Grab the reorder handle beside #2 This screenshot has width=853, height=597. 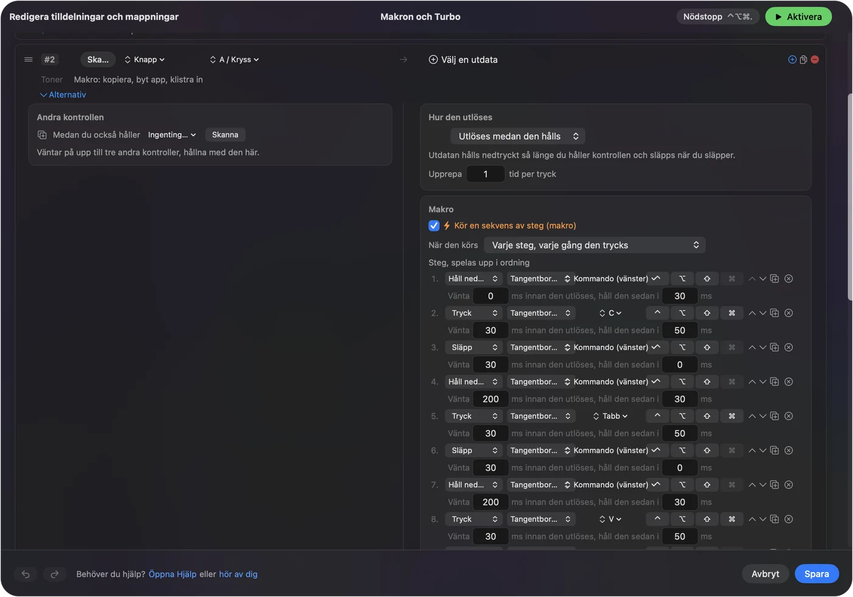click(28, 60)
